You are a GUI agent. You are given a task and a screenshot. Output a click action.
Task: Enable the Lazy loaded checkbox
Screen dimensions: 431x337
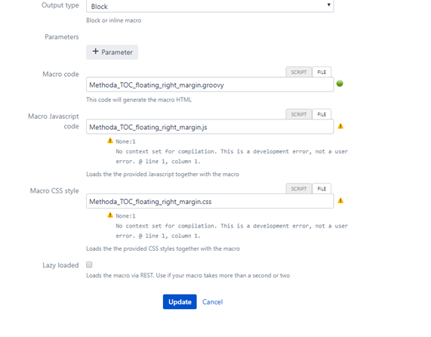tap(89, 264)
